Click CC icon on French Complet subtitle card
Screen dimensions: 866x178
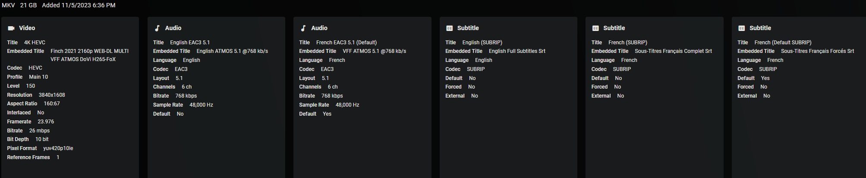(x=595, y=28)
